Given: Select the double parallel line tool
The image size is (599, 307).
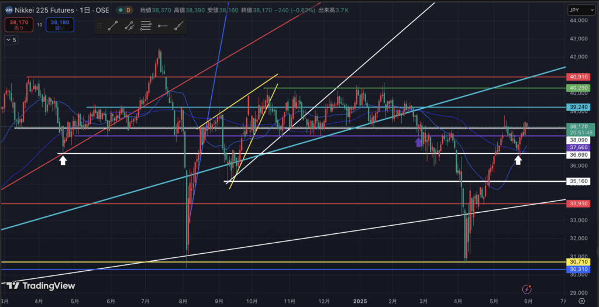Looking at the screenshot, I should point(129,26).
